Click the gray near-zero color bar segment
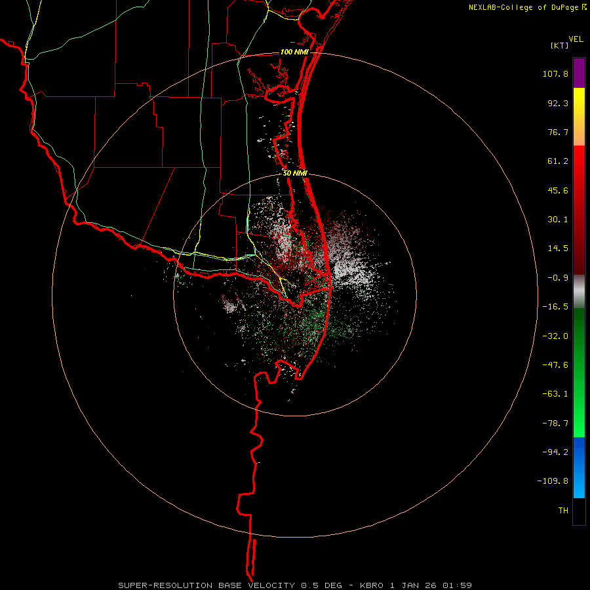The width and height of the screenshot is (590, 590). (579, 291)
